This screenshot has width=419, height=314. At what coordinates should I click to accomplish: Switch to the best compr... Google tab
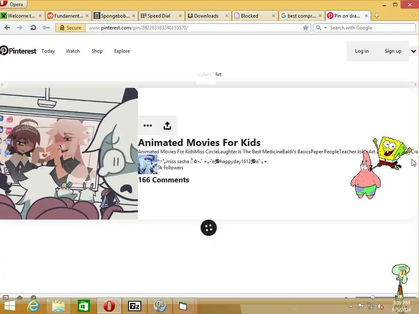302,16
